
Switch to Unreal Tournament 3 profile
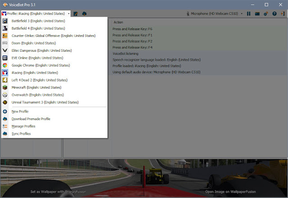(54, 102)
